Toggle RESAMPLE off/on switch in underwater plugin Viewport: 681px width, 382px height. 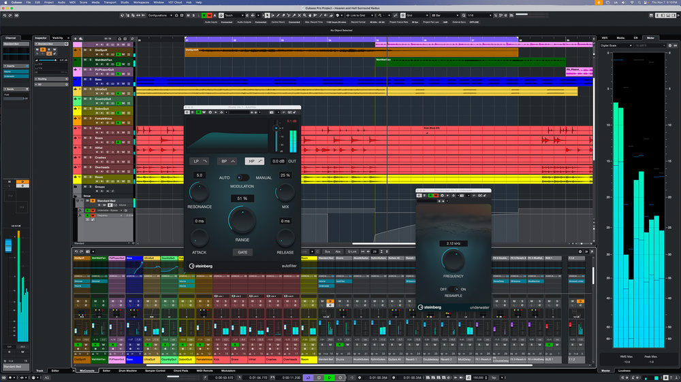coord(454,289)
